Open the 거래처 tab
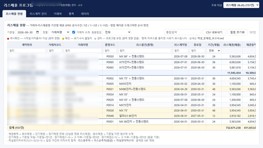 coord(58,14)
